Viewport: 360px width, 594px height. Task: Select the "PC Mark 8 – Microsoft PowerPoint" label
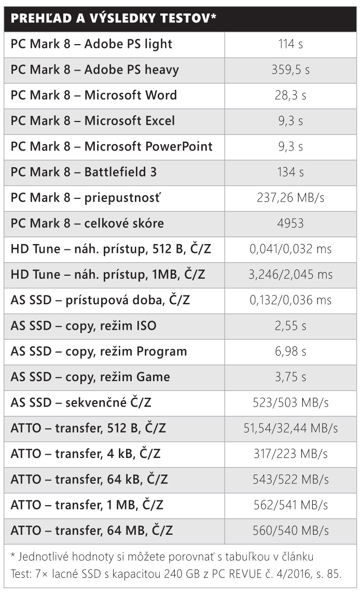tap(112, 146)
